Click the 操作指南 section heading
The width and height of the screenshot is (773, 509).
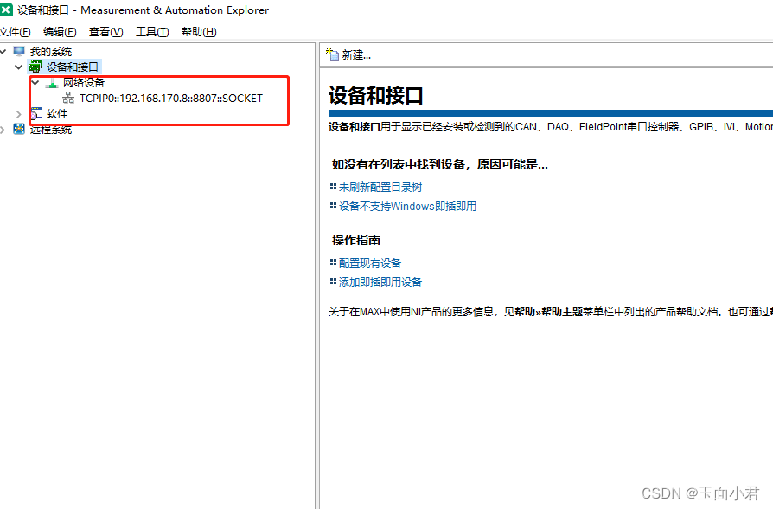pyautogui.click(x=356, y=240)
